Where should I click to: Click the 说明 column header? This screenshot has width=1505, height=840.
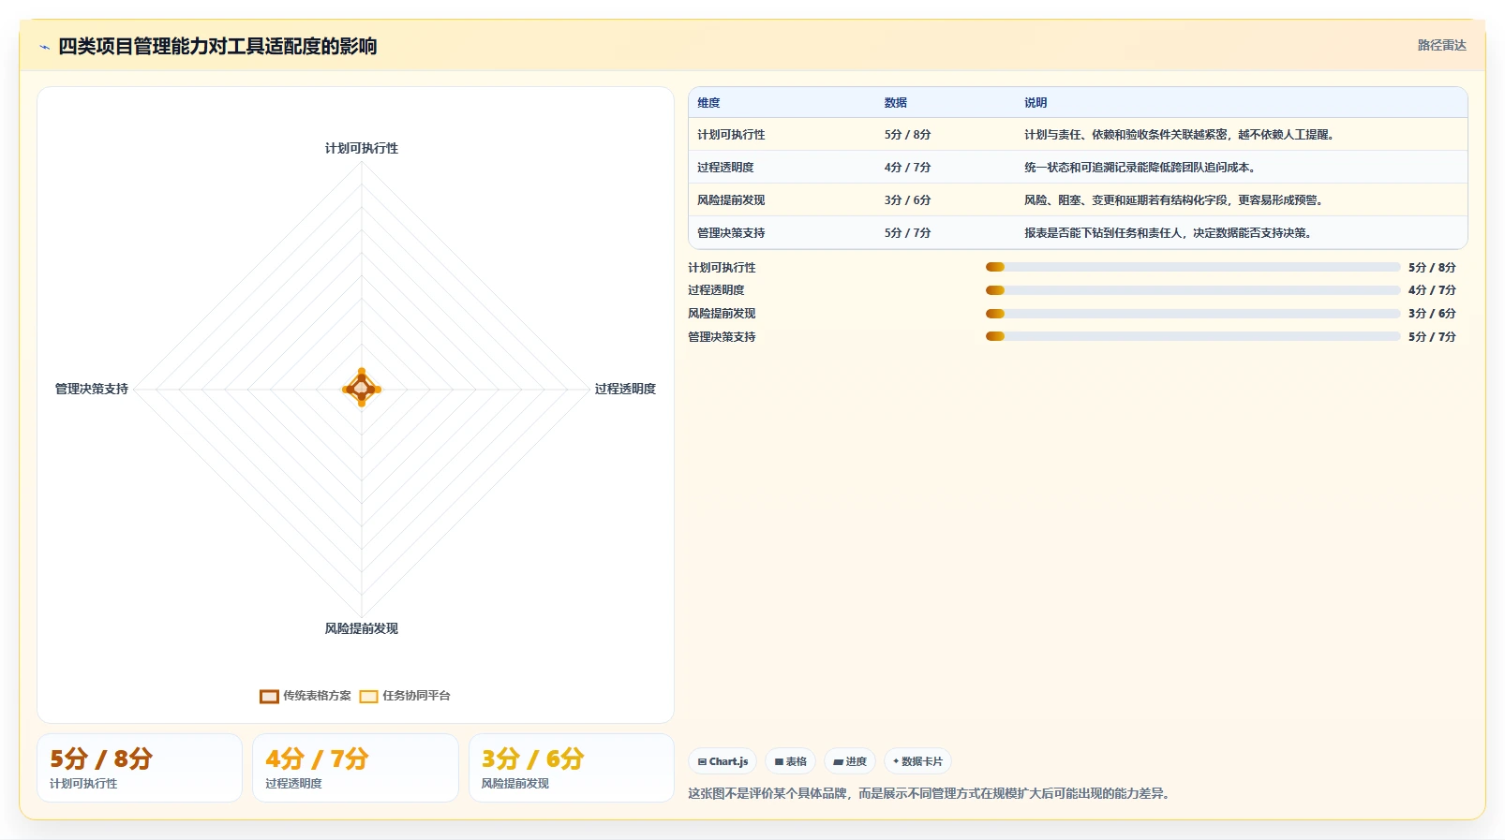point(1036,103)
